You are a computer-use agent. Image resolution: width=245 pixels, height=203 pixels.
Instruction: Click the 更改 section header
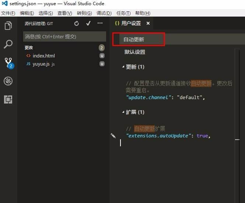[29, 48]
